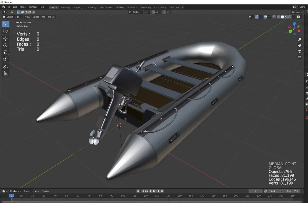Set selection mode to new selection icon
308x203 pixels.
[x=19, y=12]
